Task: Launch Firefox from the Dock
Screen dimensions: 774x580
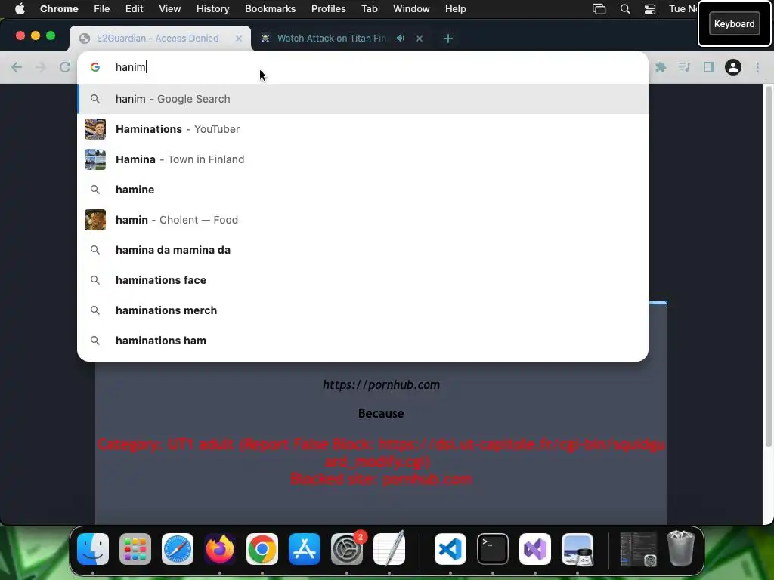Action: pyautogui.click(x=220, y=549)
